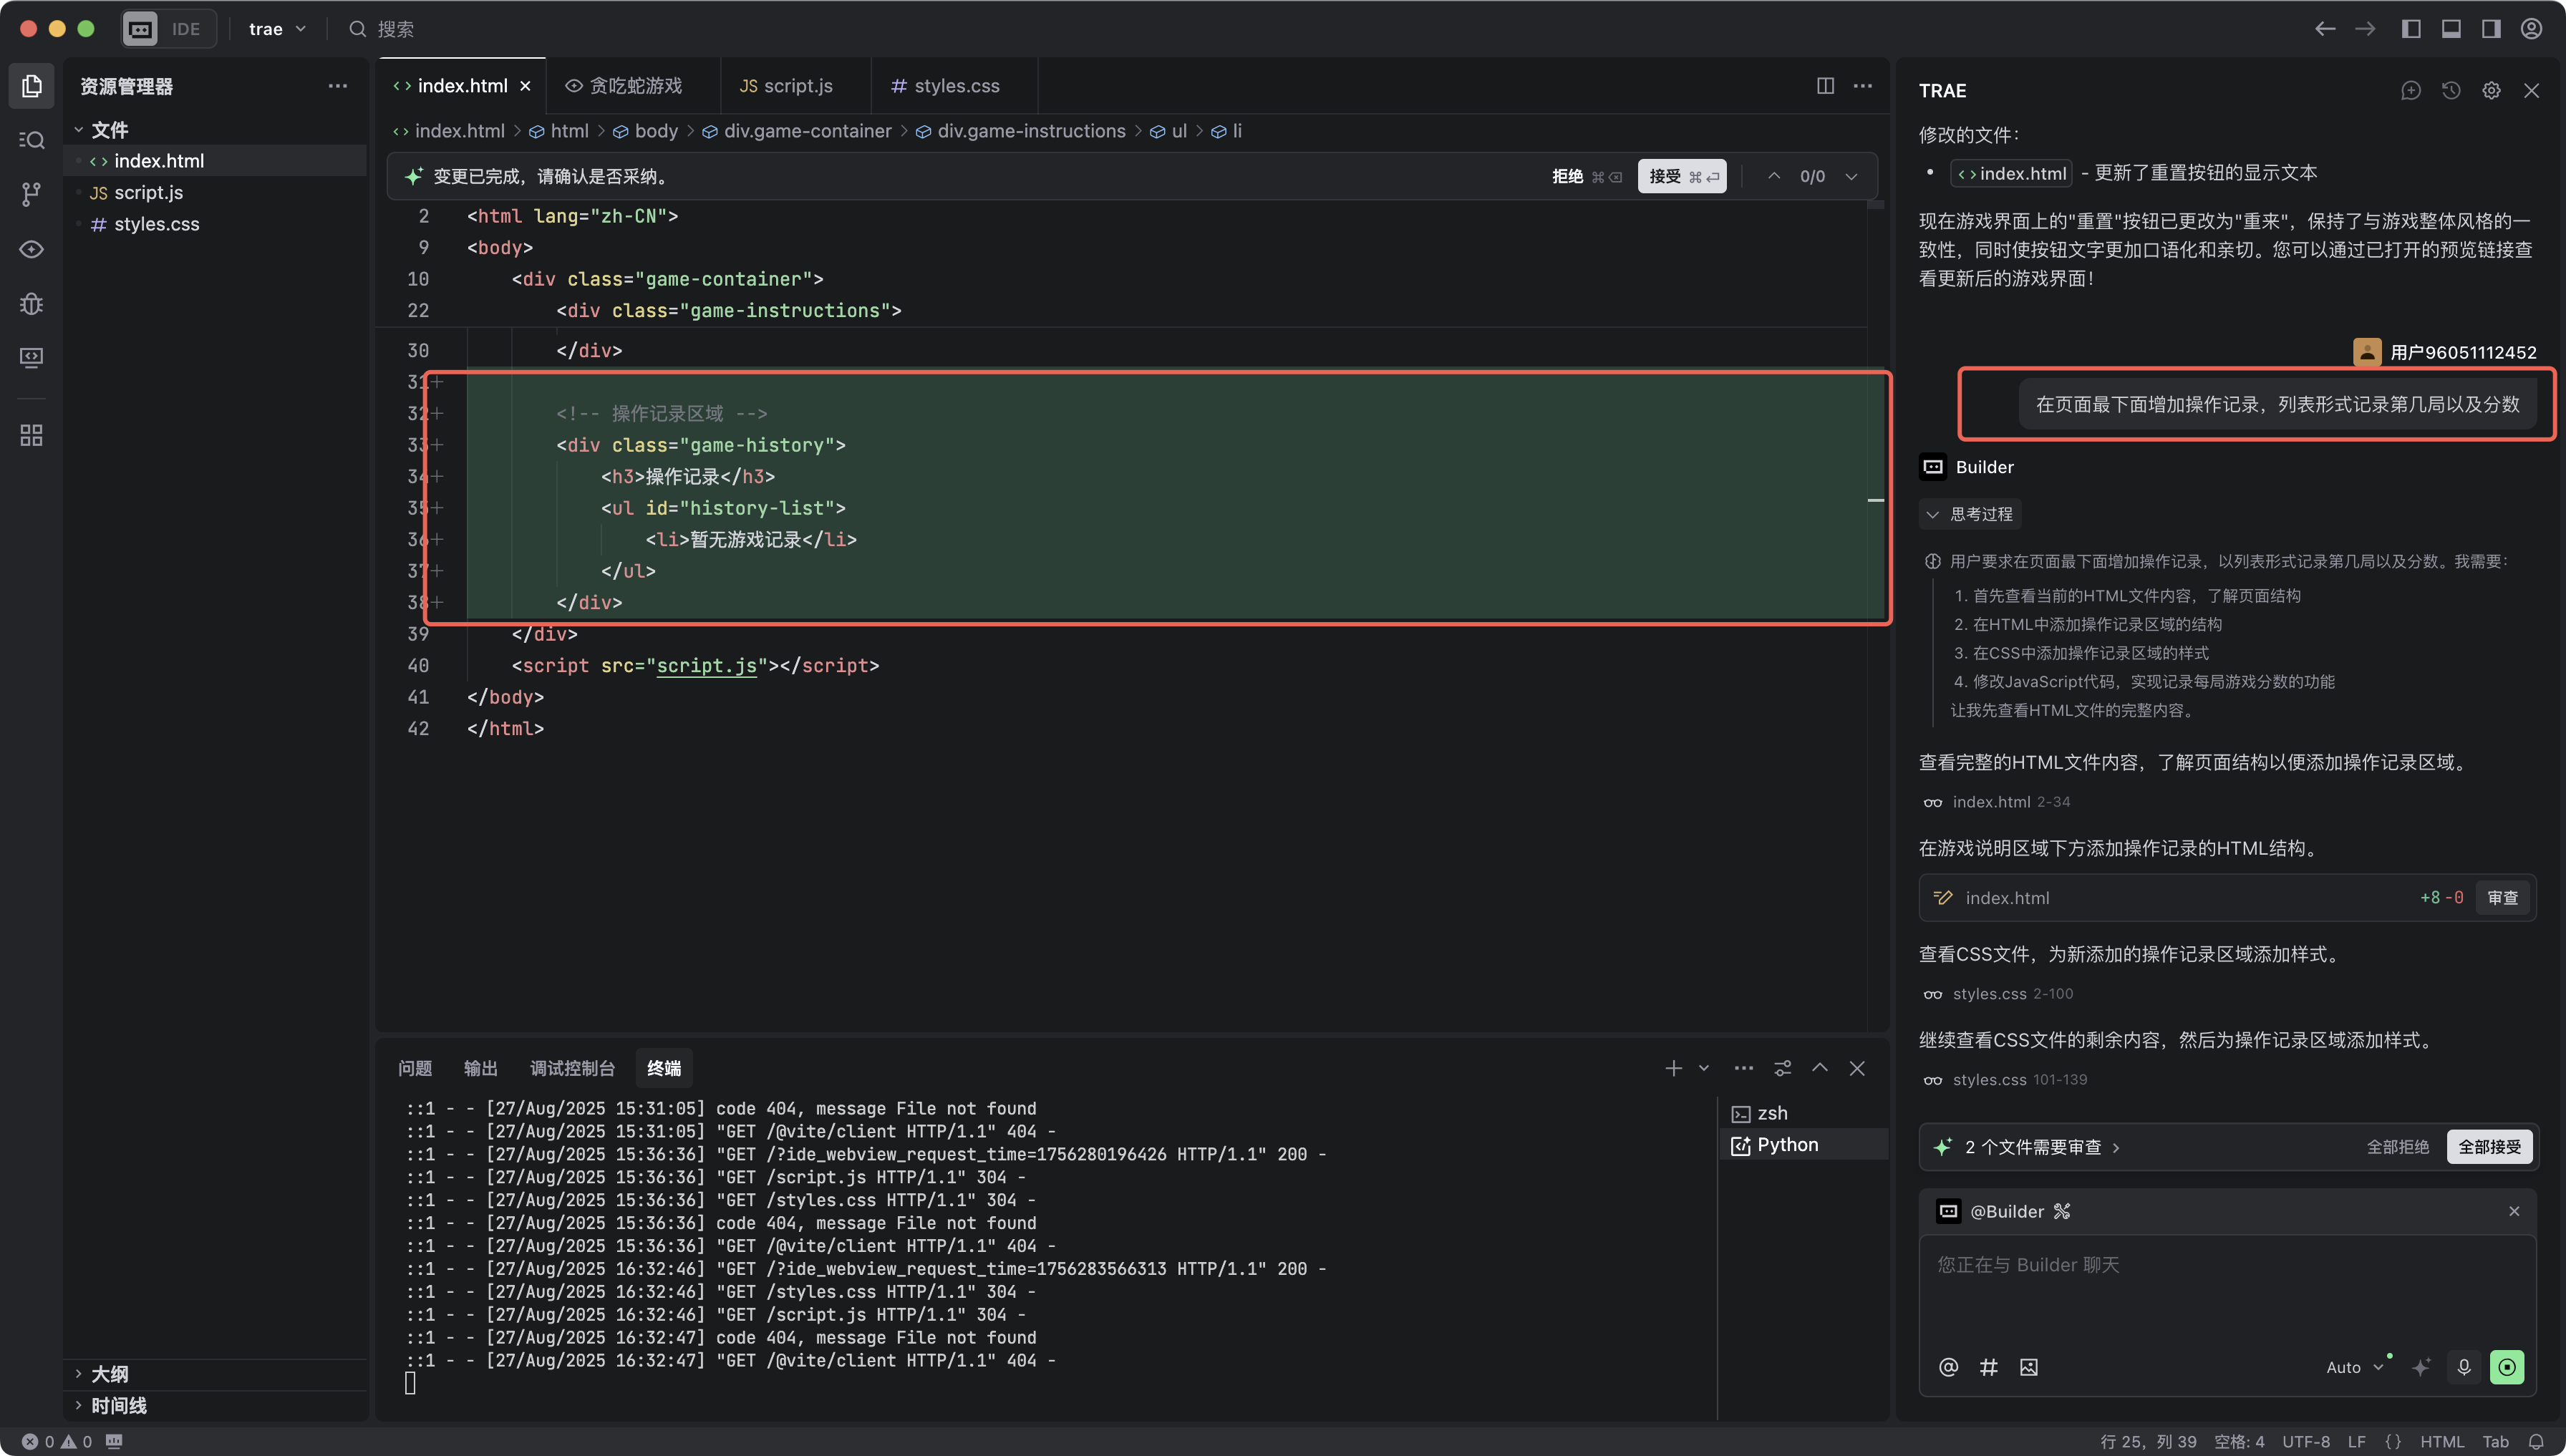Toggle the bottom panel layout icon

[x=2451, y=29]
